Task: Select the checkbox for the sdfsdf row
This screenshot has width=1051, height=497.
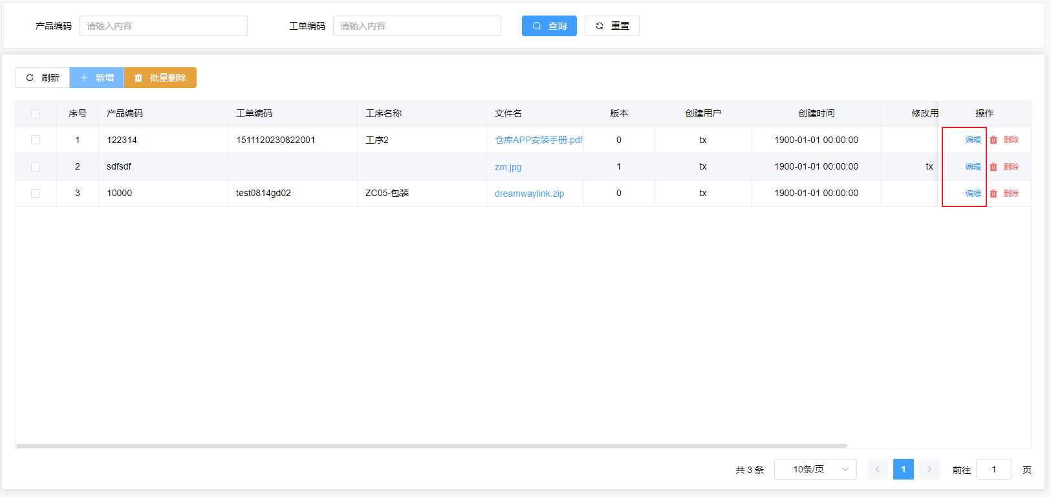Action: pos(36,167)
